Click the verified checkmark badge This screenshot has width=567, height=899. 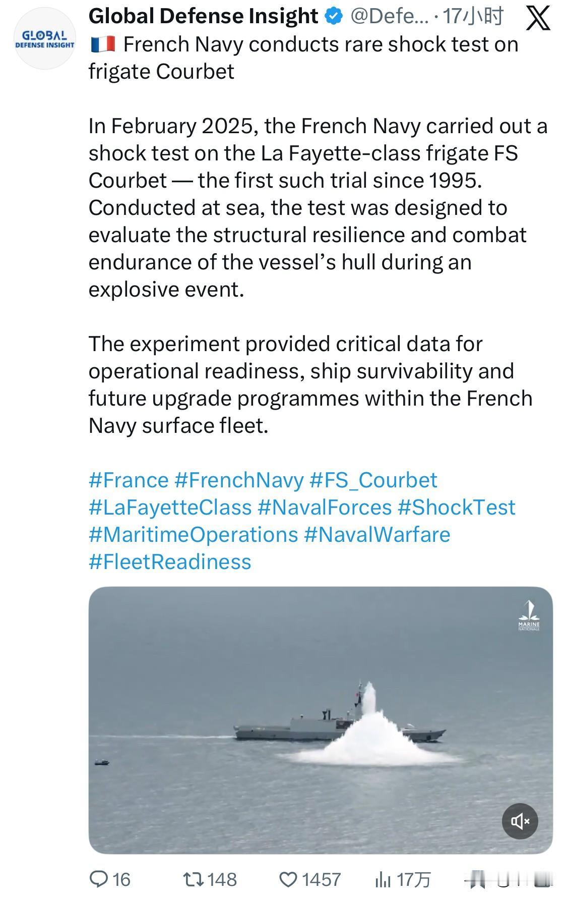(x=334, y=17)
